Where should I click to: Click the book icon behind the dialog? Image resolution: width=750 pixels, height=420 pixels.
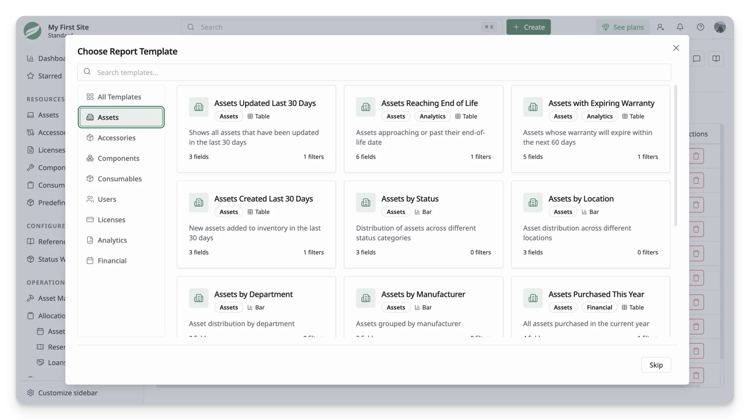(716, 59)
